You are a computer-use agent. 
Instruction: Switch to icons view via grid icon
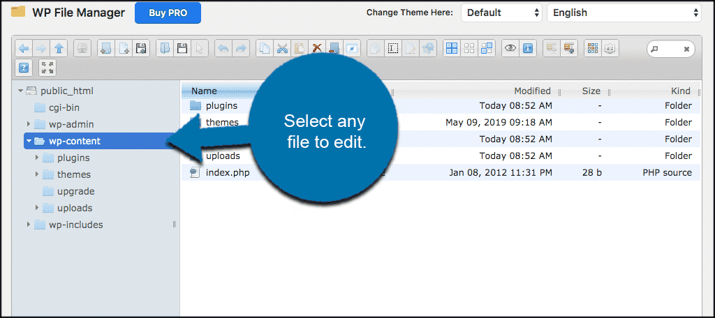point(592,48)
